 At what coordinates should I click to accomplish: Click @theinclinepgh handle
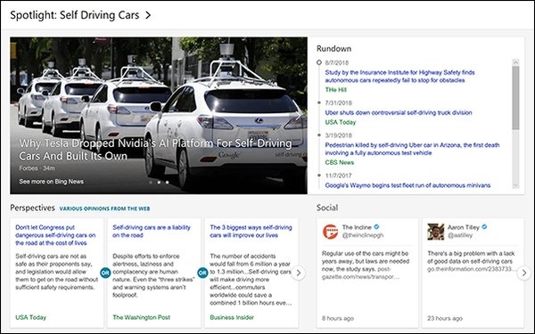pyautogui.click(x=363, y=235)
